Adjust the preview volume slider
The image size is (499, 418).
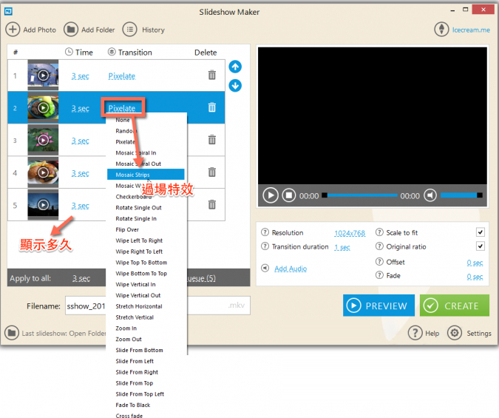tap(461, 195)
